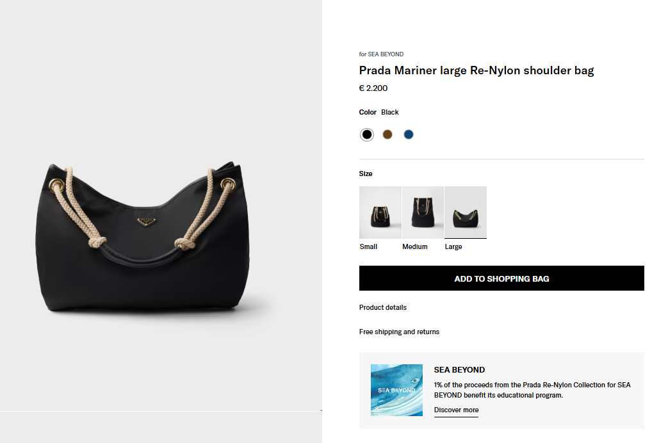Click the SEA BEYOND heading text
668x443 pixels.
[x=459, y=369]
